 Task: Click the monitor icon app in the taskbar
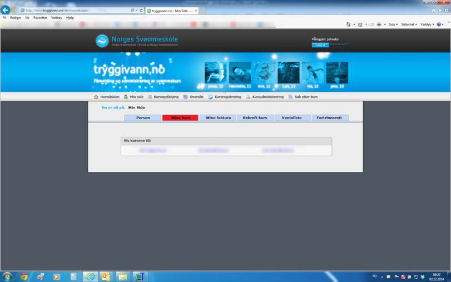pos(140,276)
